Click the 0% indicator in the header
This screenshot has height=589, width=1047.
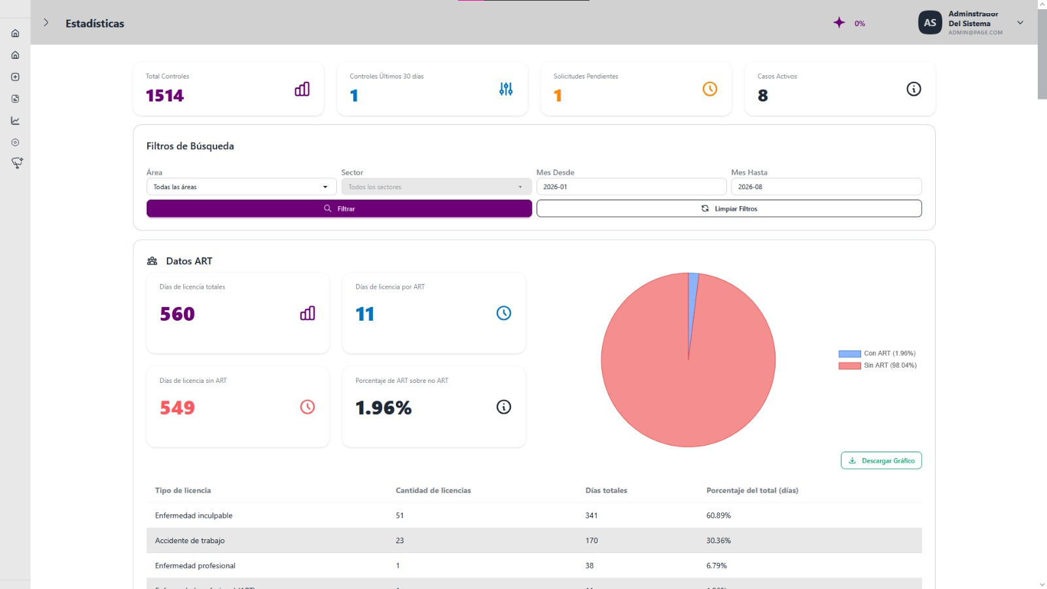[860, 24]
